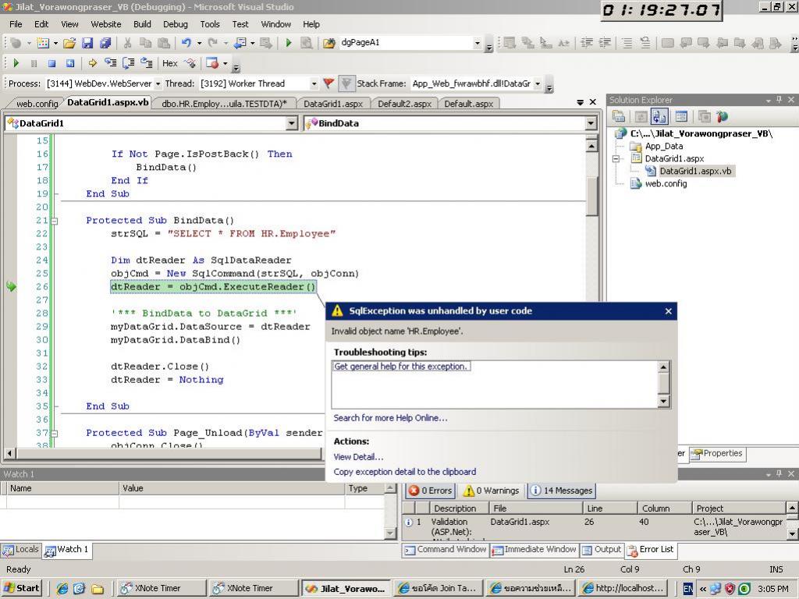
Task: Open the Process dropdown
Action: tap(158, 83)
